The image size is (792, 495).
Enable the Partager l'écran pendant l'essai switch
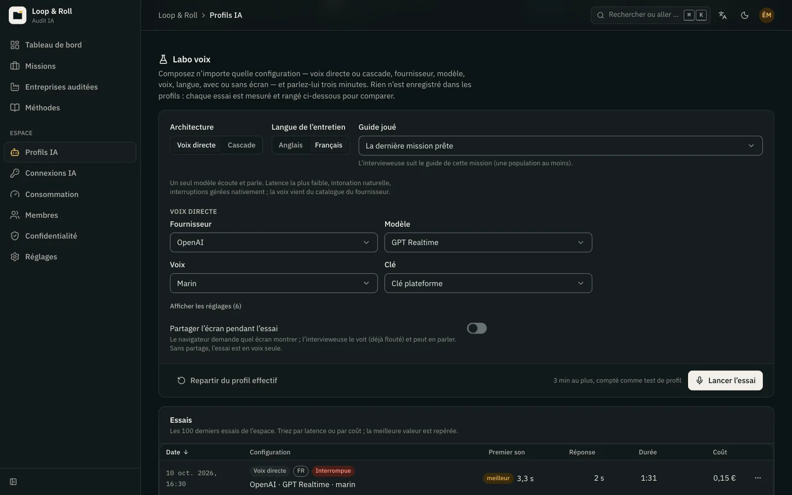(477, 328)
